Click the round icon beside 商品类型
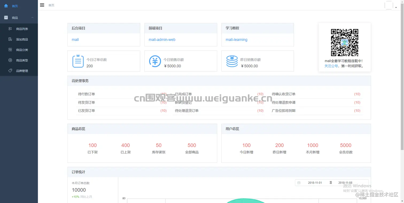 [10, 60]
